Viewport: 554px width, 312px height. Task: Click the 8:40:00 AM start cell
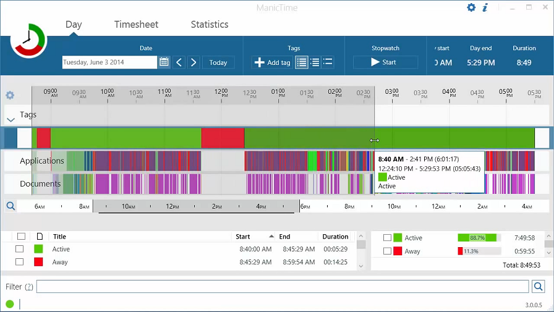click(x=255, y=249)
